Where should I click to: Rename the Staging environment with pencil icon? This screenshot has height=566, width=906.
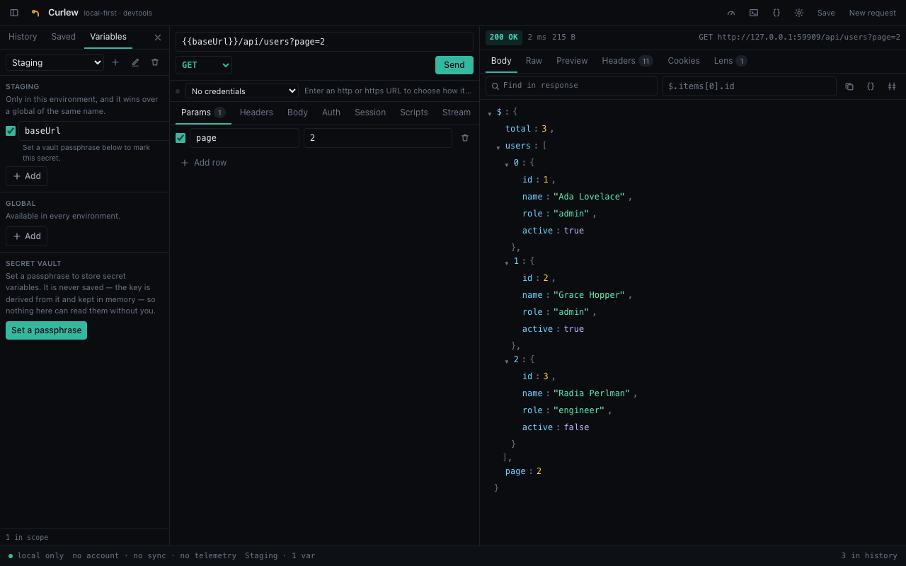click(135, 62)
